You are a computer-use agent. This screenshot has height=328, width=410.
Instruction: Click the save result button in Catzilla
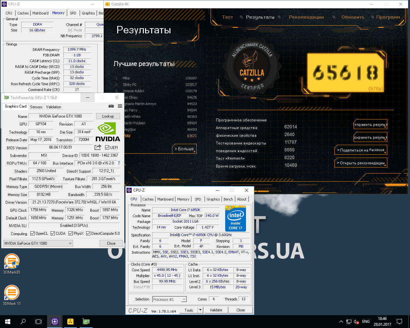pyautogui.click(x=370, y=137)
